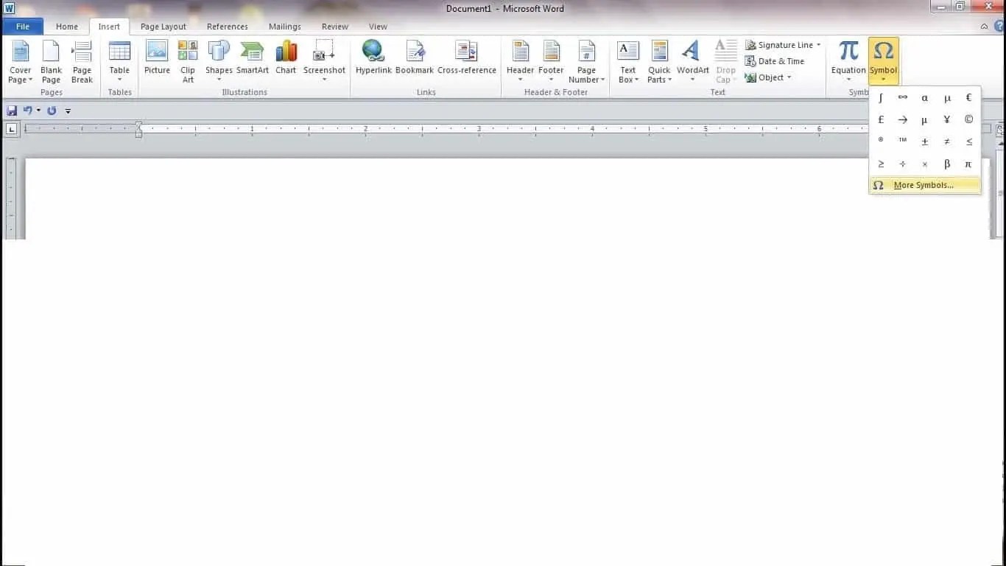Customize Quick Access Toolbar dropdown
Image resolution: width=1006 pixels, height=566 pixels.
tap(68, 111)
